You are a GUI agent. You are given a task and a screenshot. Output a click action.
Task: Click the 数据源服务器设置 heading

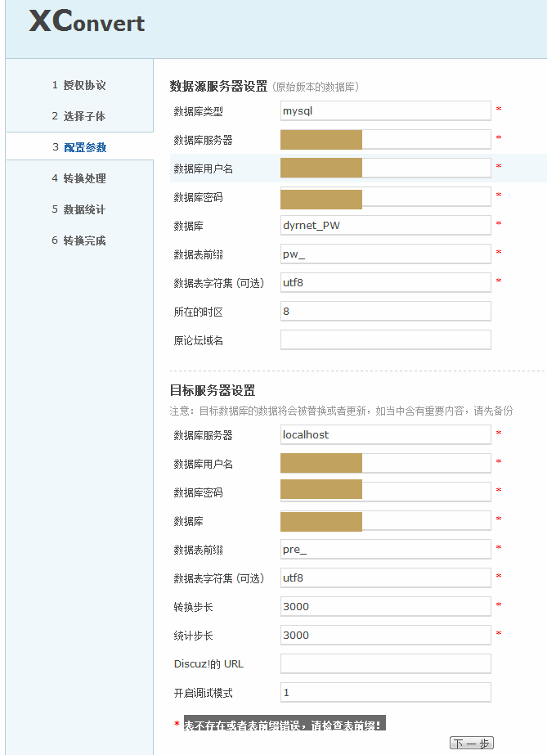(218, 86)
